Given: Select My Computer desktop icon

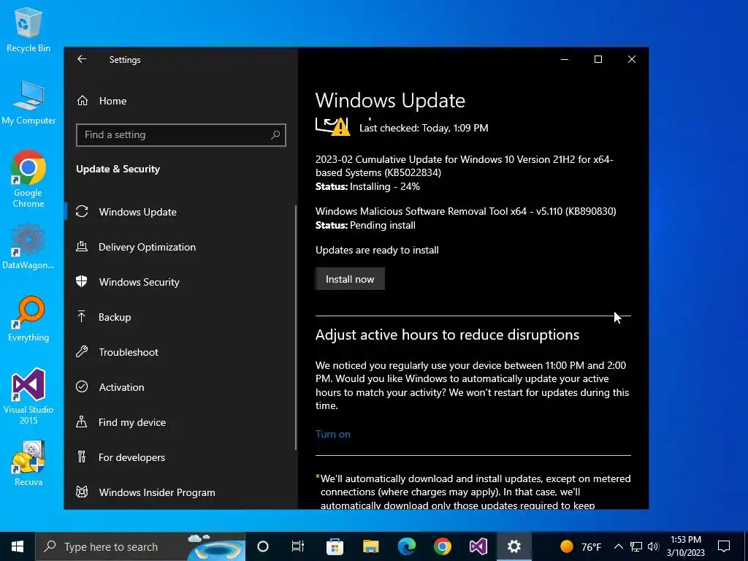Looking at the screenshot, I should (x=28, y=102).
